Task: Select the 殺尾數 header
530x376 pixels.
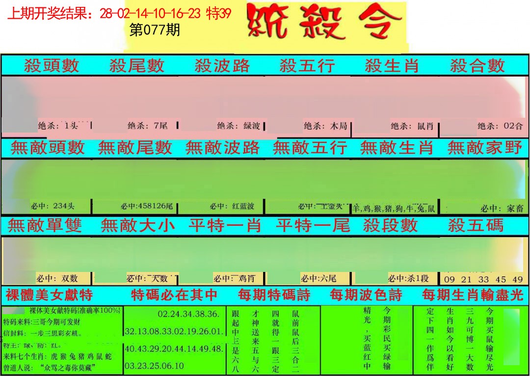Action: (136, 65)
